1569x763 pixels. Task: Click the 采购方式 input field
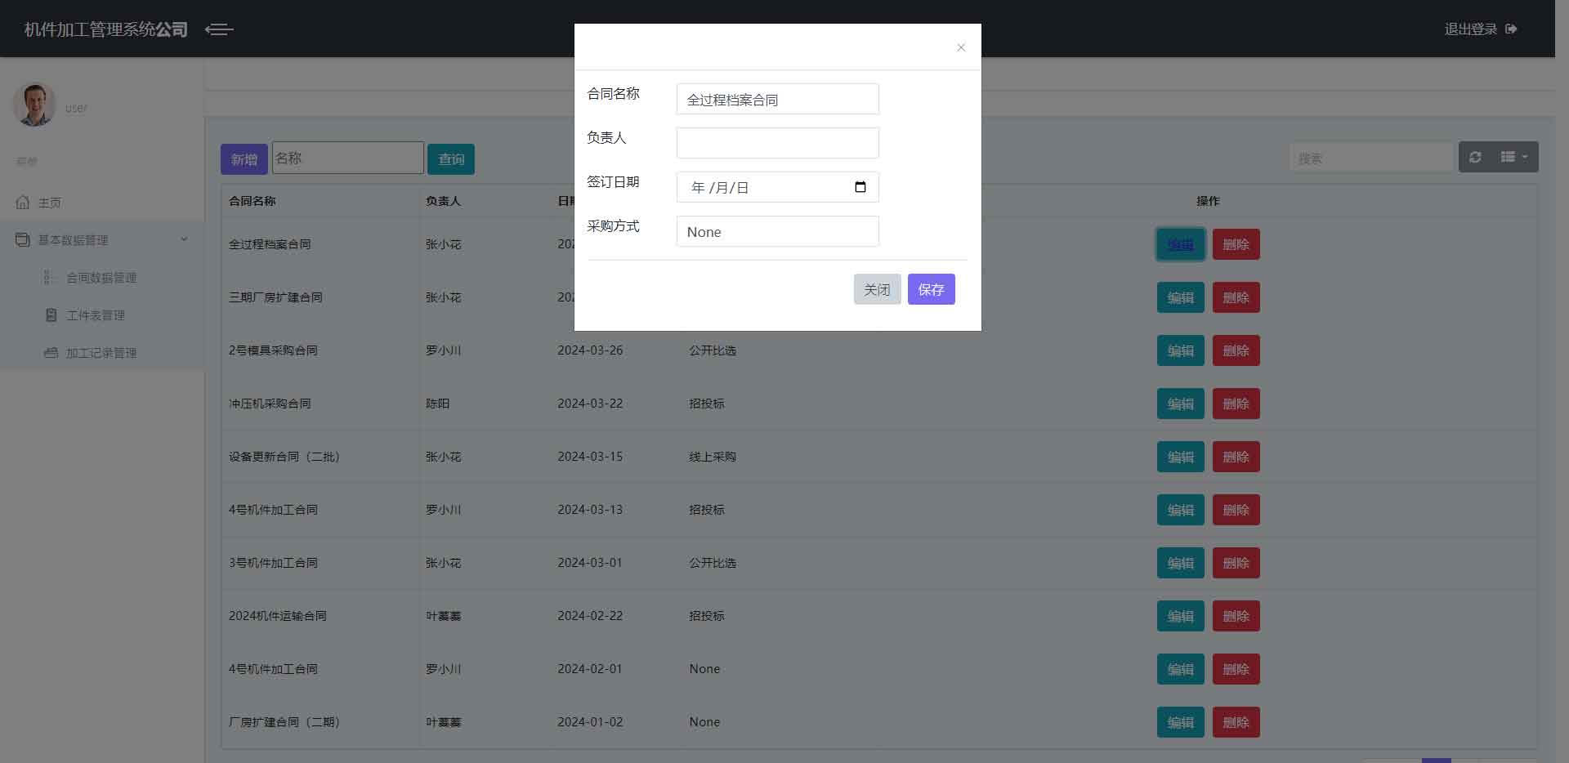point(777,231)
